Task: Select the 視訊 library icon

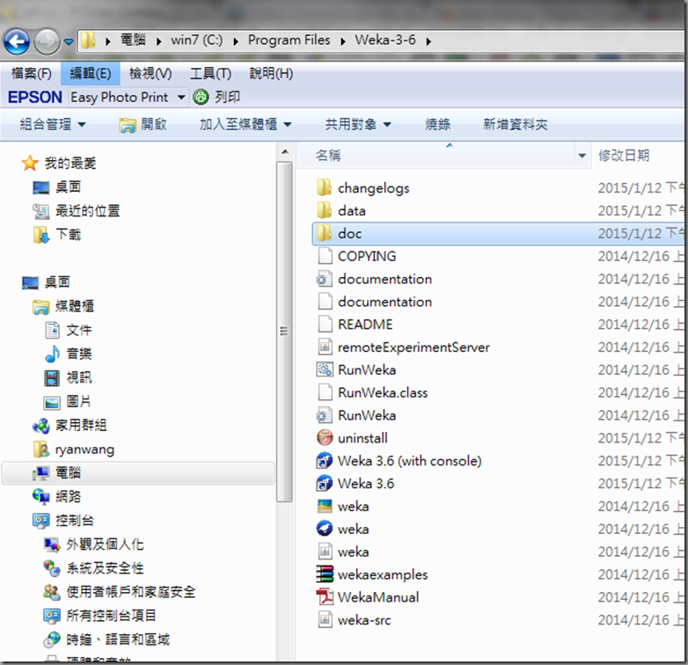Action: 52,377
